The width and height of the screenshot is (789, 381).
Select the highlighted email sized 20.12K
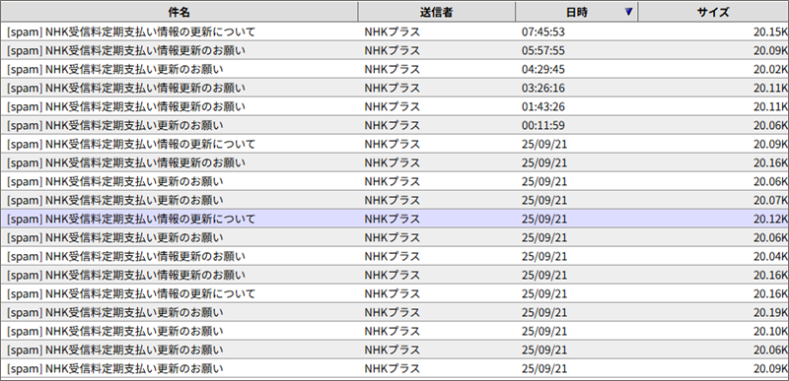[x=394, y=219]
